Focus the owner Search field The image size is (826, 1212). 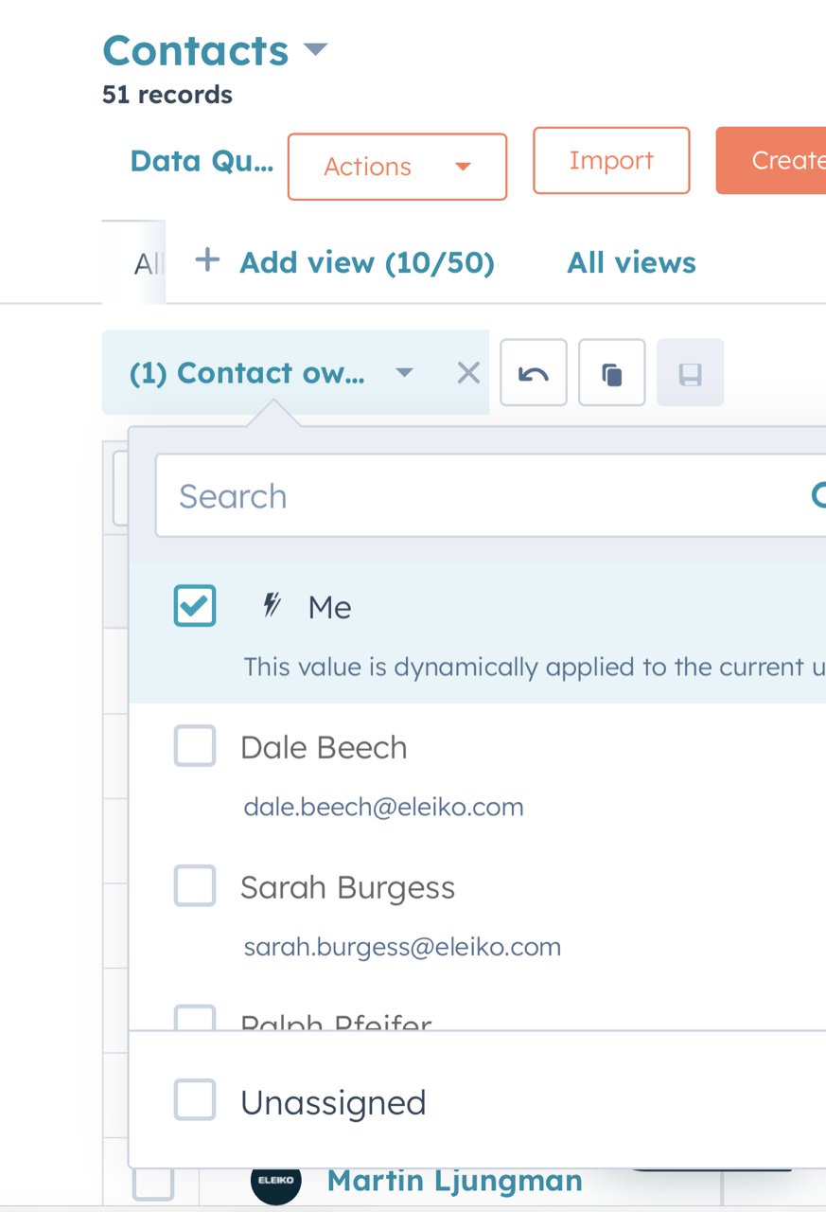point(473,496)
